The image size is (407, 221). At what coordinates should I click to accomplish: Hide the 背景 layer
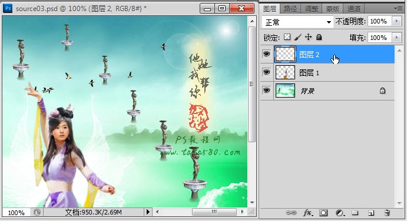click(x=266, y=90)
